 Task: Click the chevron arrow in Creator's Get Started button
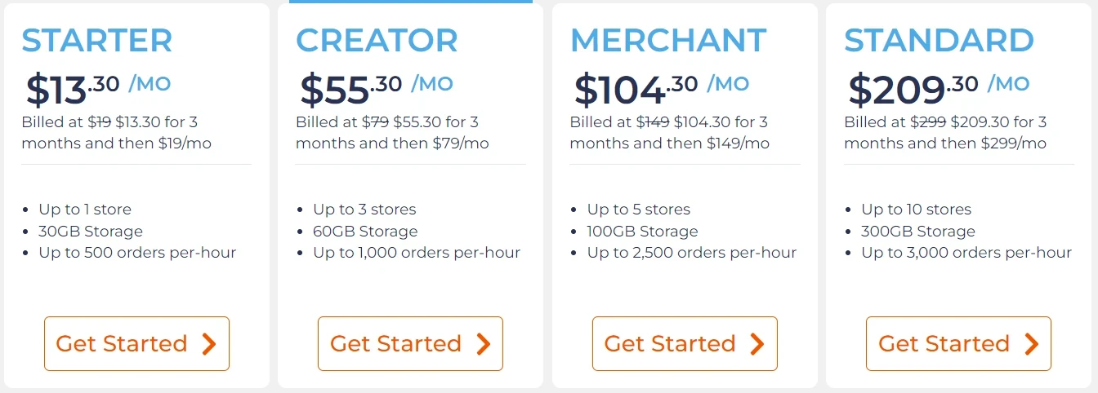(483, 344)
